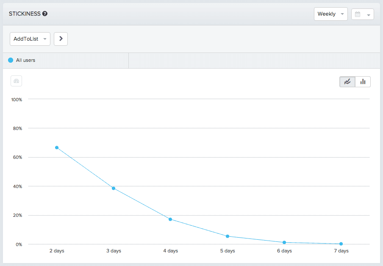Open the AddToList event selector
383x266 pixels.
tap(30, 39)
